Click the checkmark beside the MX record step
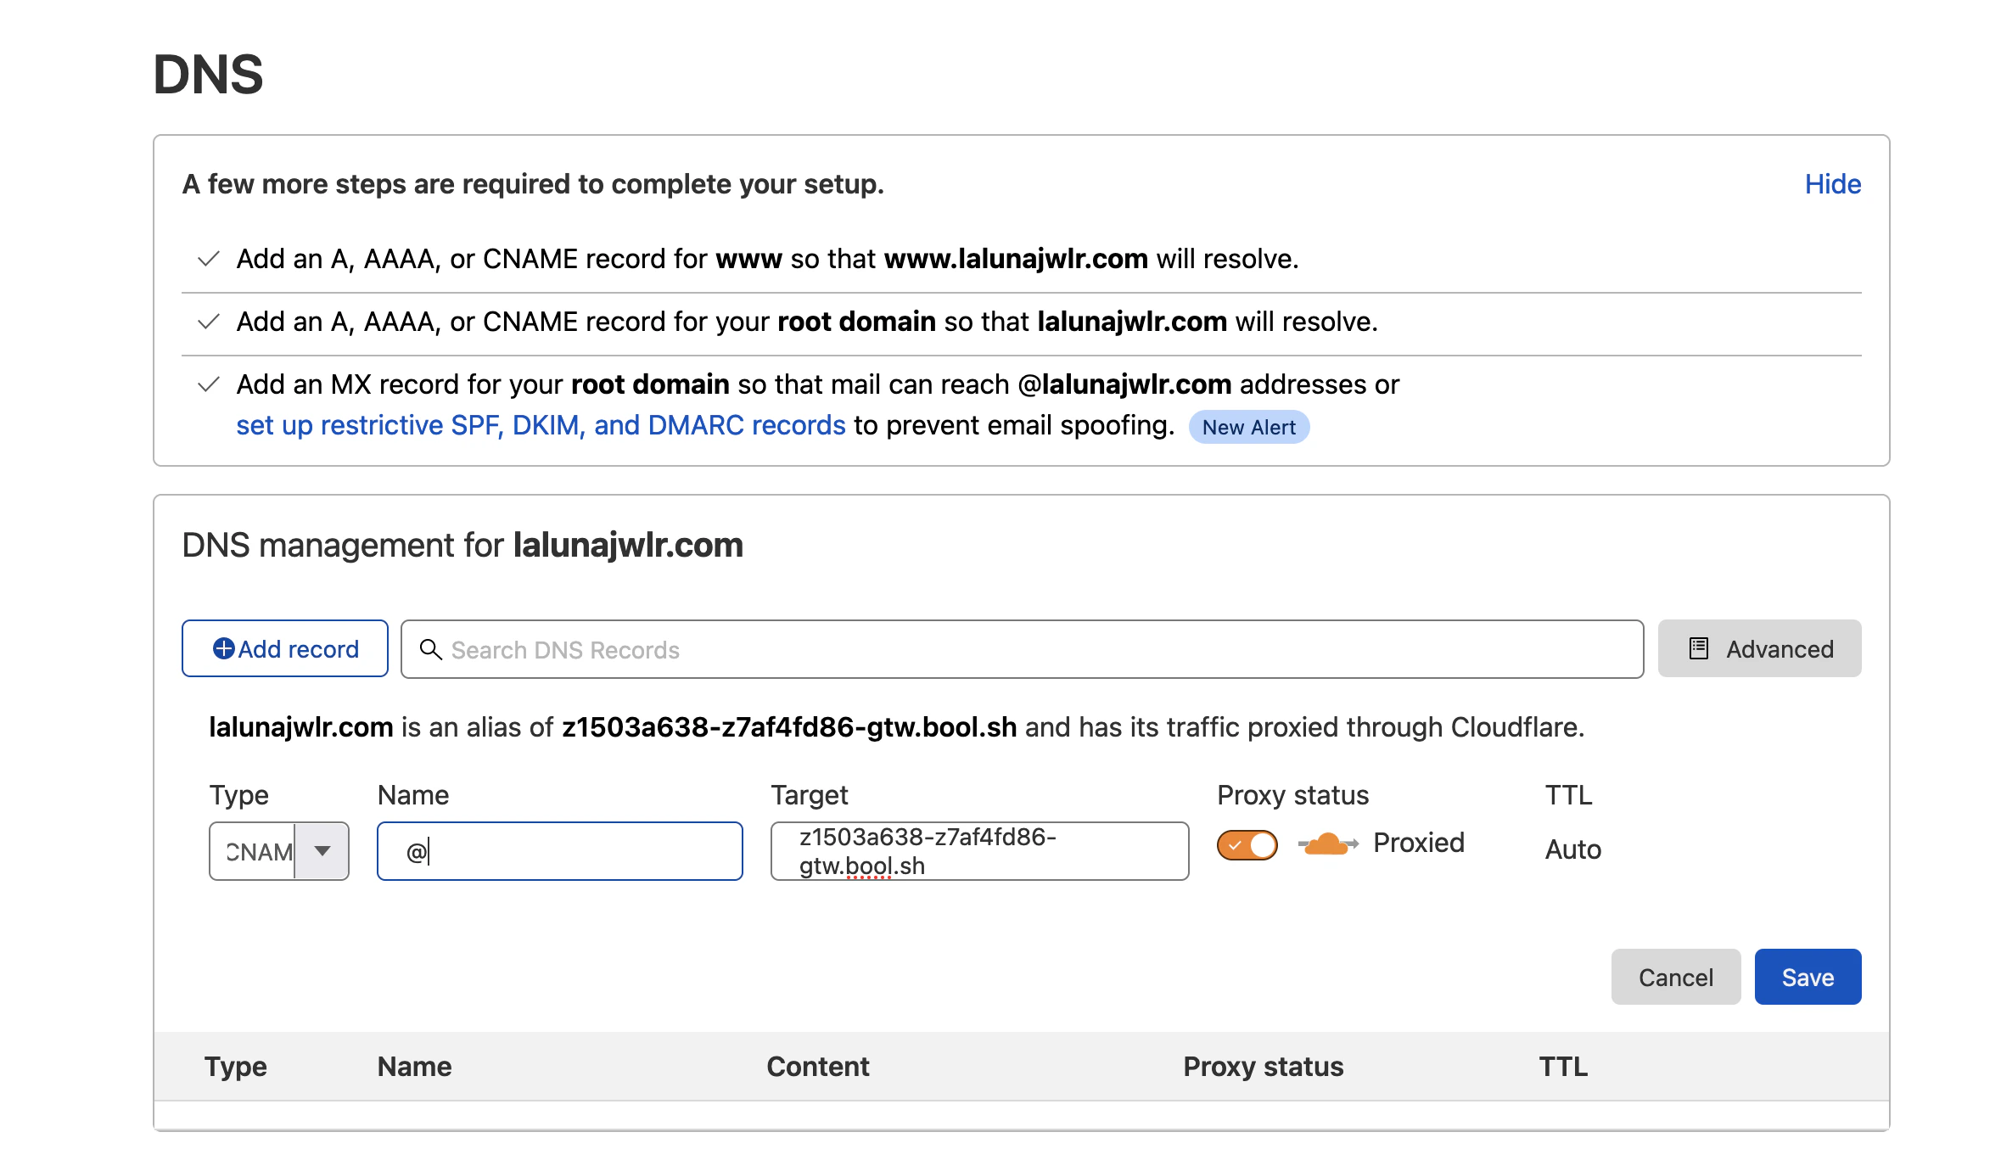 point(206,384)
